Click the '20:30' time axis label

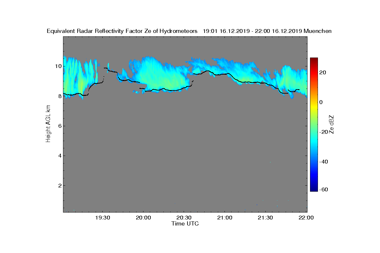[x=184, y=218]
